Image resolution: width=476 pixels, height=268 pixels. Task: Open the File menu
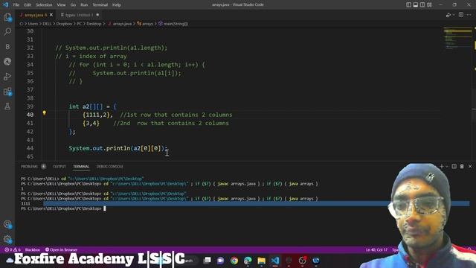[x=16, y=5]
